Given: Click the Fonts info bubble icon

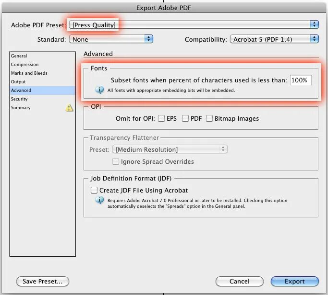Looking at the screenshot, I should [99, 90].
